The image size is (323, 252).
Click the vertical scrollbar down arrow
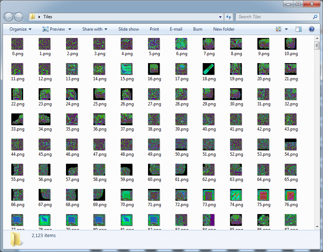pos(317,226)
